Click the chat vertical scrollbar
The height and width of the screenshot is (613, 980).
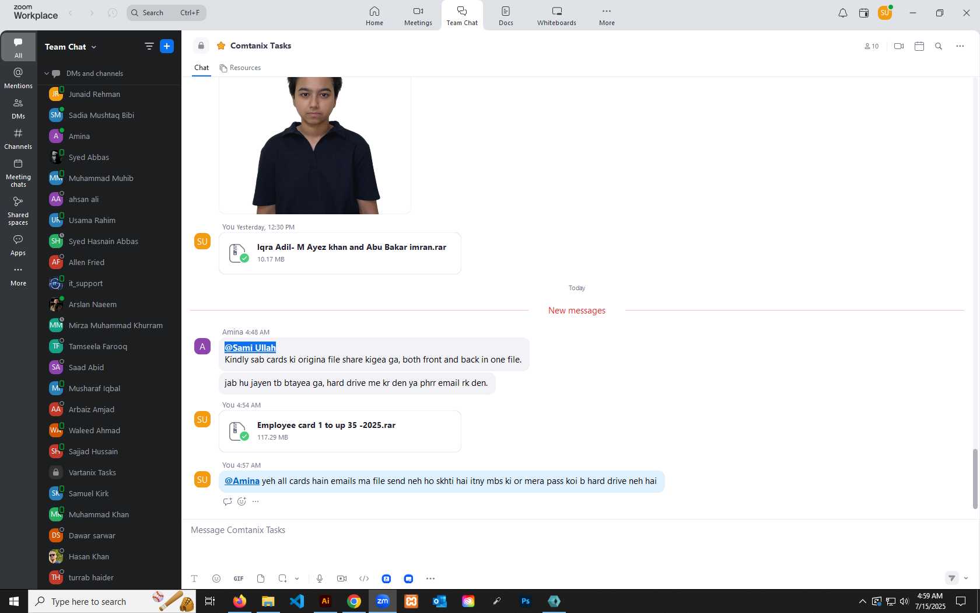[975, 479]
